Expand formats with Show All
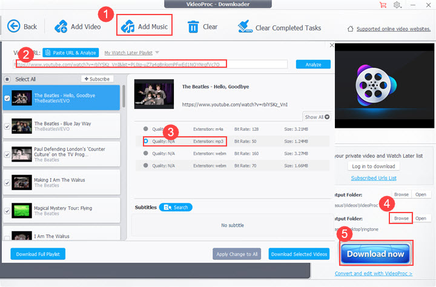 317,117
